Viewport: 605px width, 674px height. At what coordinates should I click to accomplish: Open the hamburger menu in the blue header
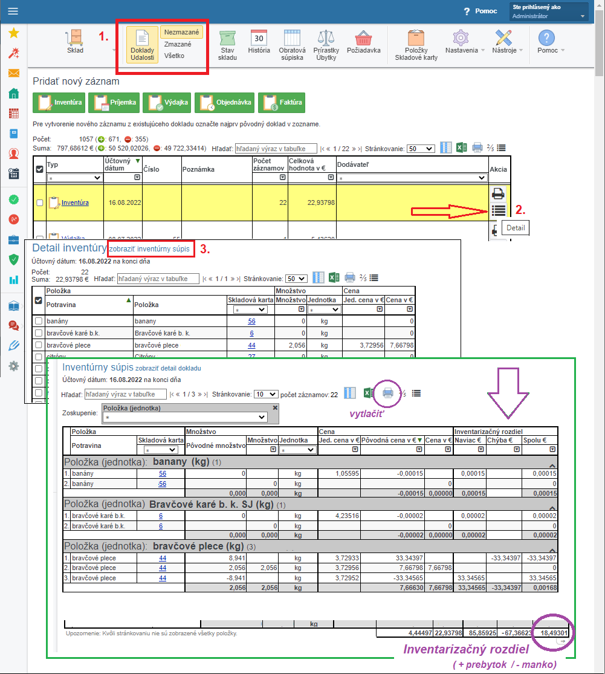13,11
